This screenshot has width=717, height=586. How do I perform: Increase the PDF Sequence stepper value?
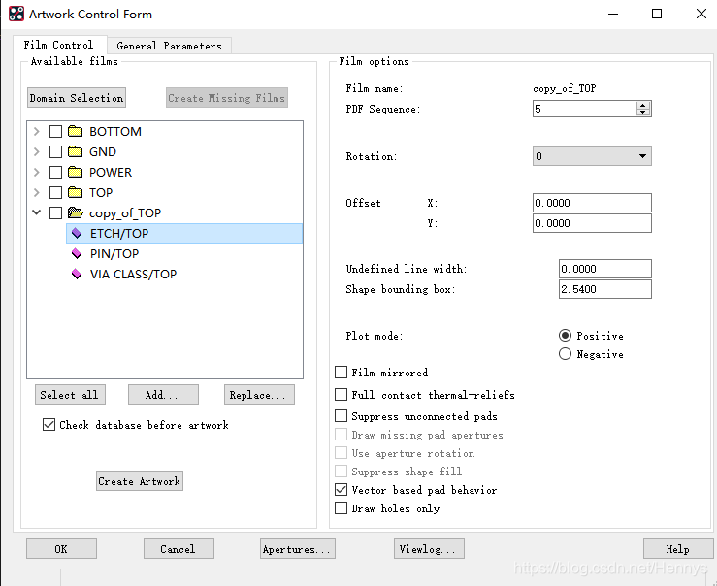[643, 106]
